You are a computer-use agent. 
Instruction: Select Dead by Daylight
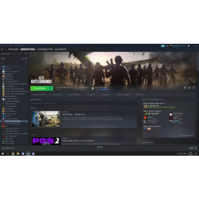(x=10, y=97)
